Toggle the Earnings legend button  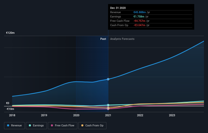click(x=36, y=126)
